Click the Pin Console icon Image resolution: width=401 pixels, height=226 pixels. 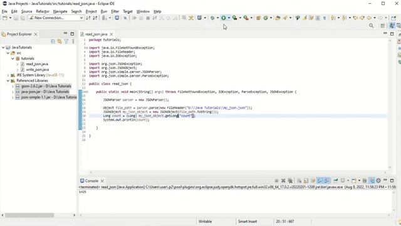(x=336, y=181)
